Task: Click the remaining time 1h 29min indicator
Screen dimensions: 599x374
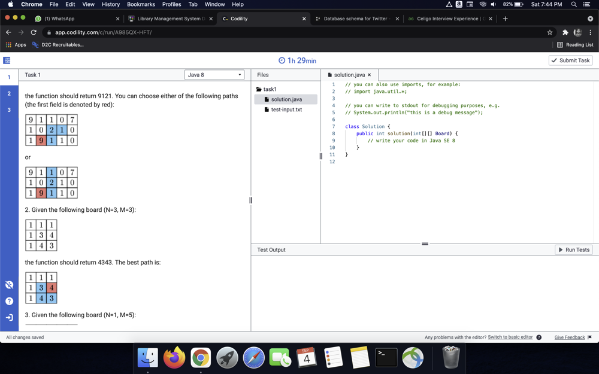Action: [x=297, y=60]
